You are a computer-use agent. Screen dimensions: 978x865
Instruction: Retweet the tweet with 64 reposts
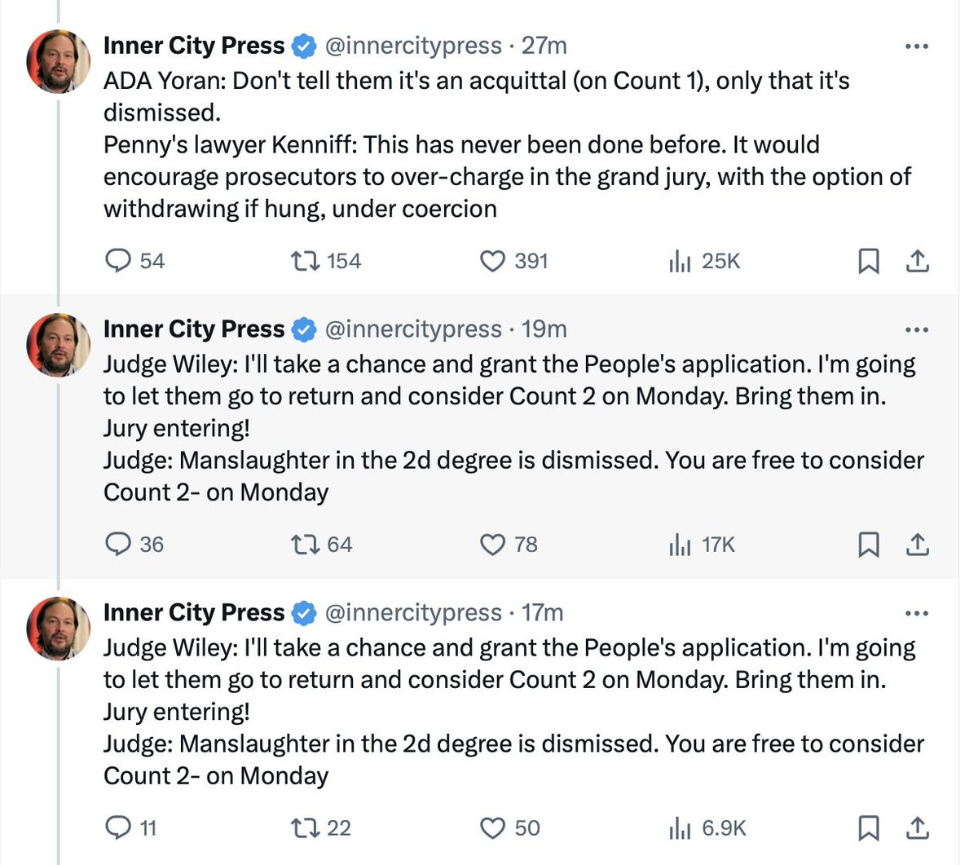click(x=304, y=544)
